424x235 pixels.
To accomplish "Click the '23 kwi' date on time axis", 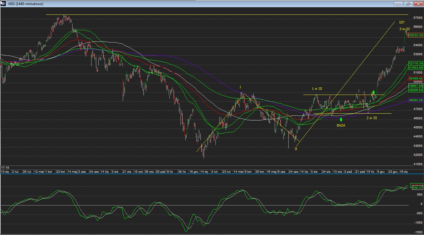I will [x=61, y=171].
